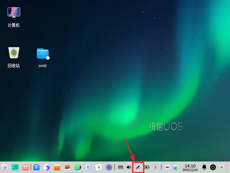Image resolution: width=230 pixels, height=173 pixels.
Task: Click the clock showing 14:10
Action: click(x=190, y=167)
